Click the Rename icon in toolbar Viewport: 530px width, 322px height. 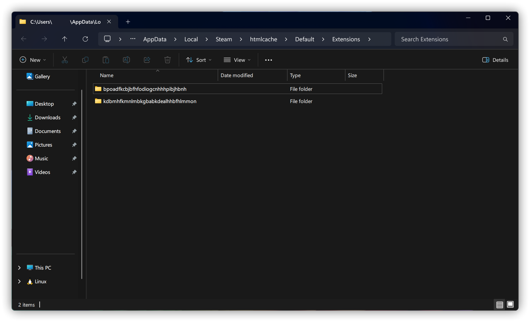(126, 60)
